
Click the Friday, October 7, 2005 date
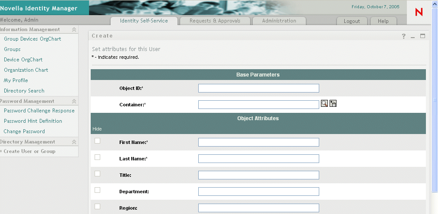(x=375, y=7)
